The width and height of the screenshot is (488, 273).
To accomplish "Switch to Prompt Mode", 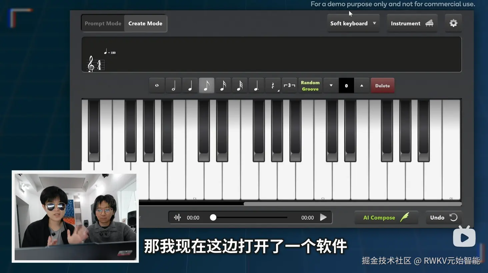I will (103, 23).
